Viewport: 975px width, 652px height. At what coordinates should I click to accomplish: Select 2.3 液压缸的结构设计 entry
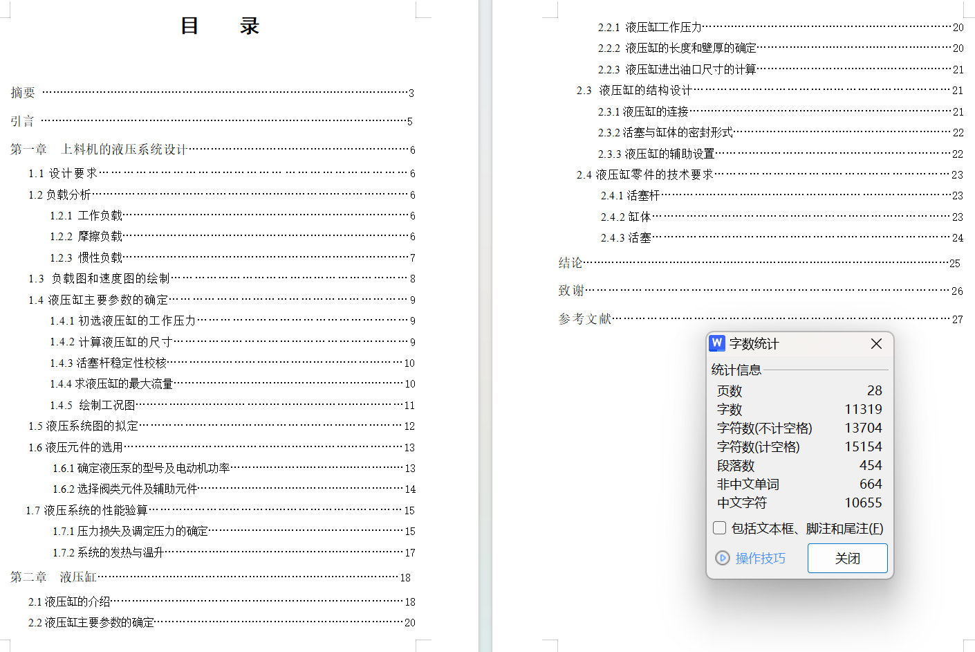click(x=634, y=91)
